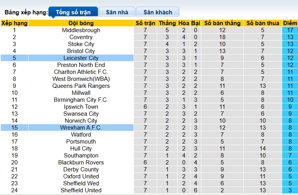Select the Ipswich Town entry

[81, 107]
